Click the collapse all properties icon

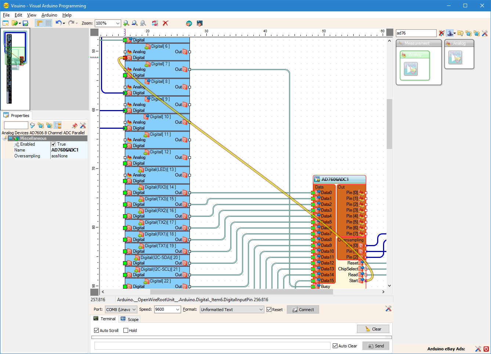coord(49,125)
